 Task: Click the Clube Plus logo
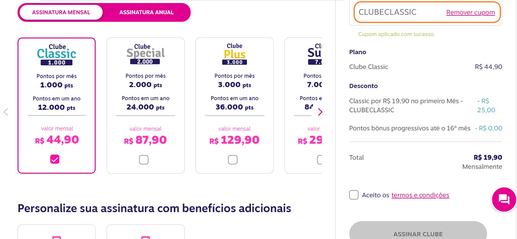point(235,54)
